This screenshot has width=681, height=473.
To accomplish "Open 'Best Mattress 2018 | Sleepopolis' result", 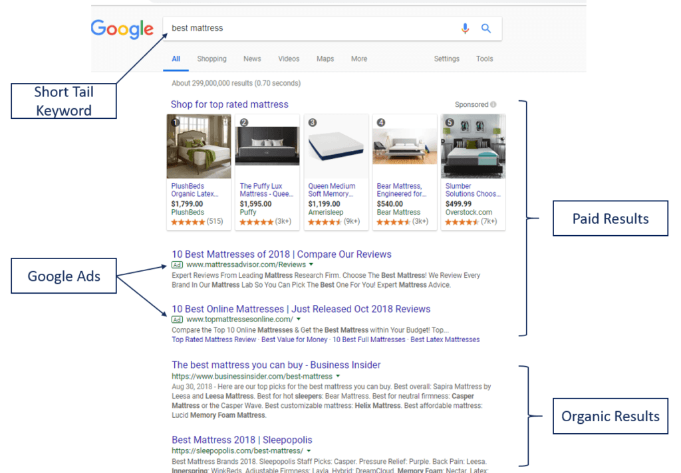I will [x=242, y=440].
